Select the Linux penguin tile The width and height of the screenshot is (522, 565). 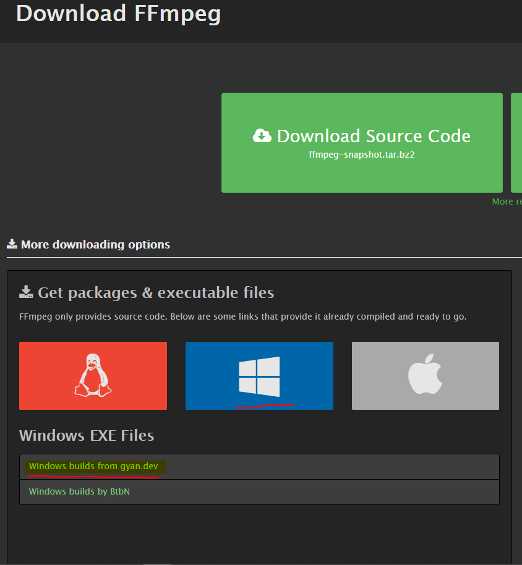click(93, 376)
